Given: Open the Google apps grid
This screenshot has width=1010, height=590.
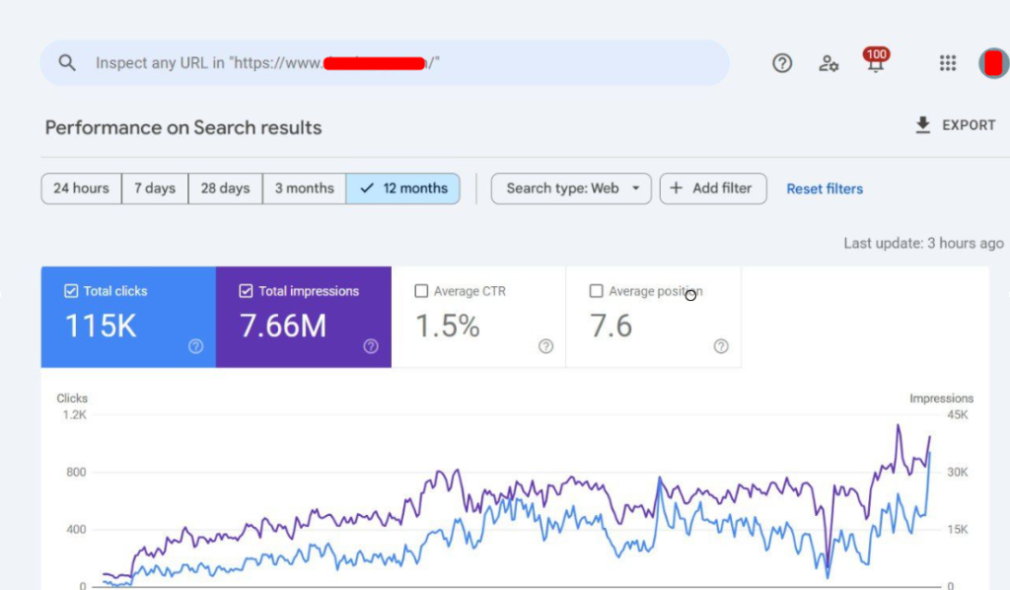Looking at the screenshot, I should (x=948, y=62).
